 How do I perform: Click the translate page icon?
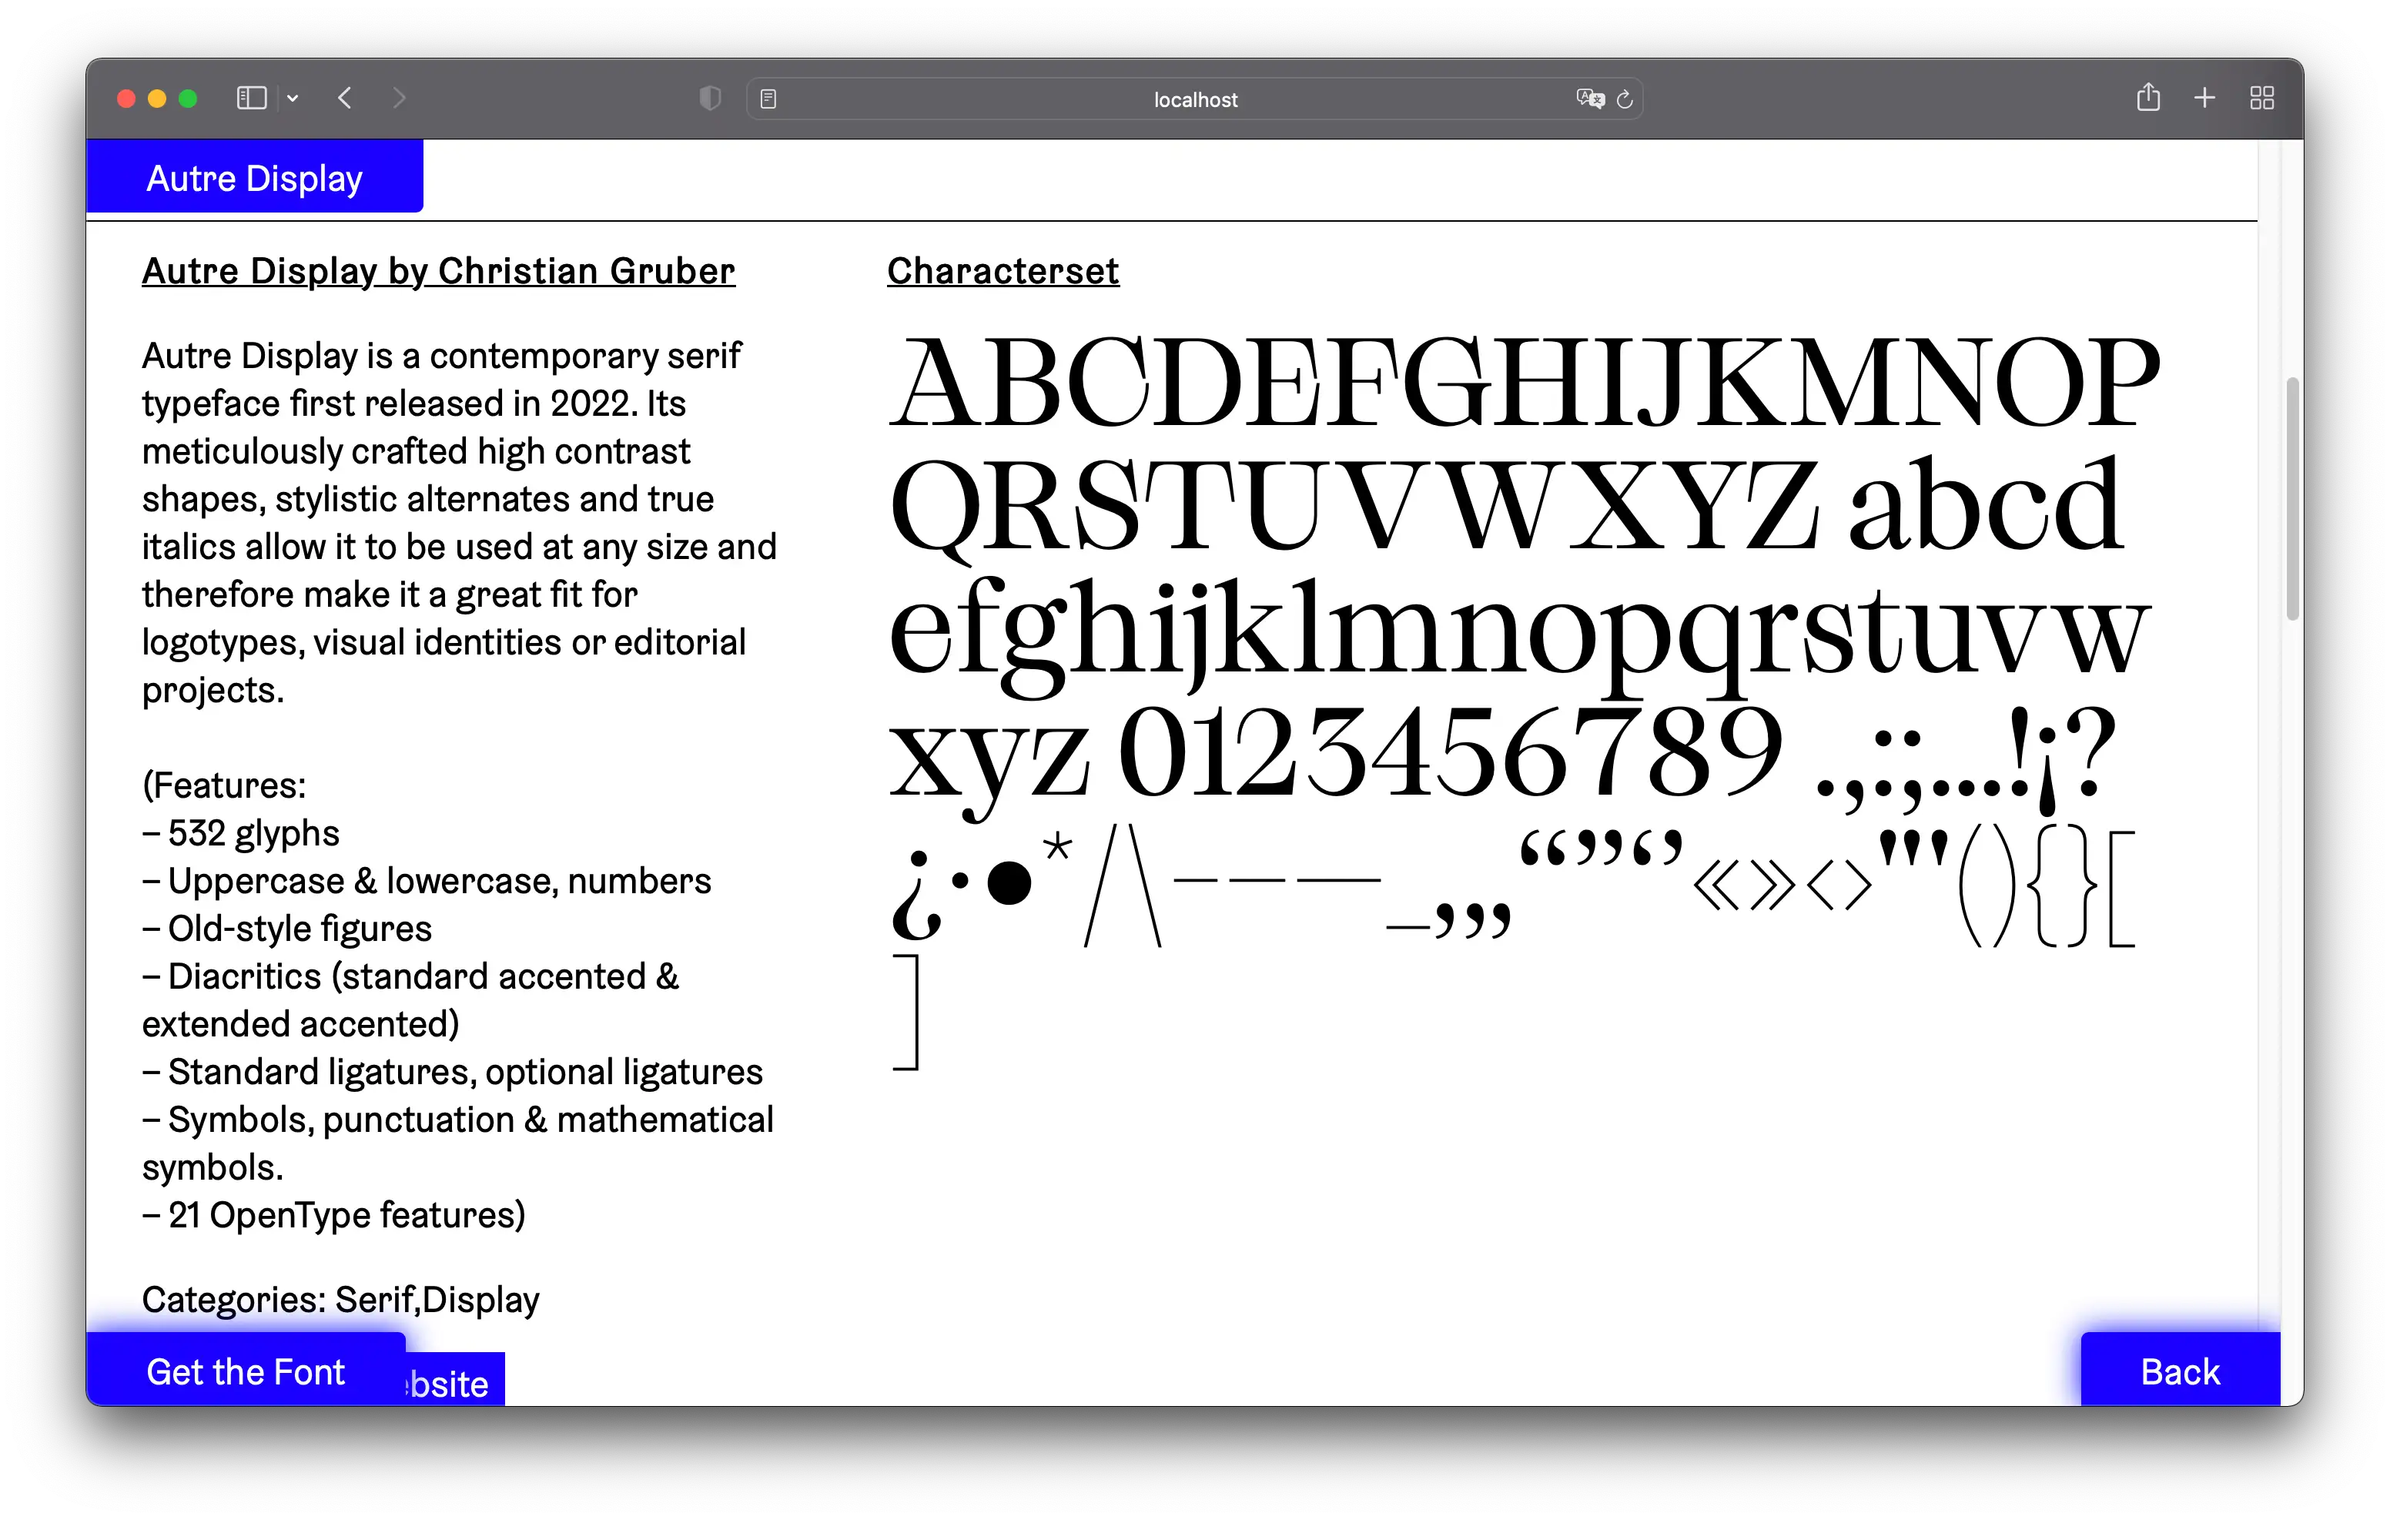click(1589, 99)
